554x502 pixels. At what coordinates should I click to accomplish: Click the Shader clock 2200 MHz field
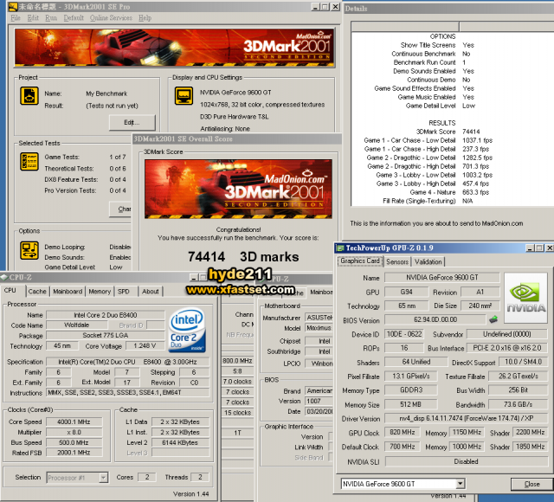[x=530, y=433]
